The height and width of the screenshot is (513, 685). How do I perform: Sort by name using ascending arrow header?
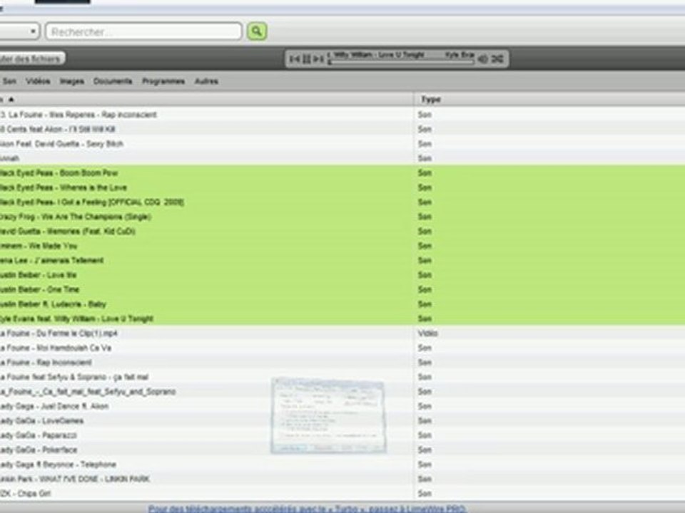11,100
